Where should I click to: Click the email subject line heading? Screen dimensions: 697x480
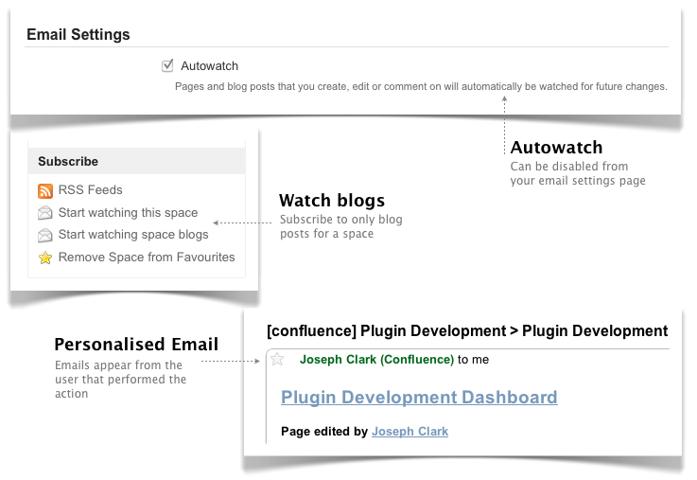467,331
